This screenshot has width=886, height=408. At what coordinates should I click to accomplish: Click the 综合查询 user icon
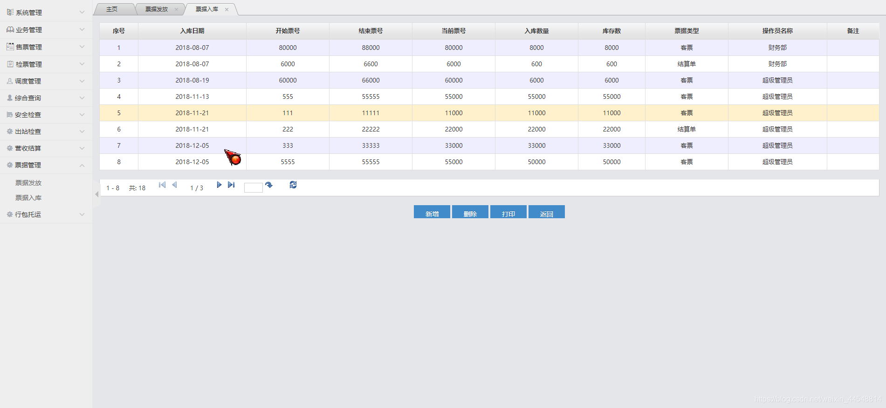click(x=10, y=98)
